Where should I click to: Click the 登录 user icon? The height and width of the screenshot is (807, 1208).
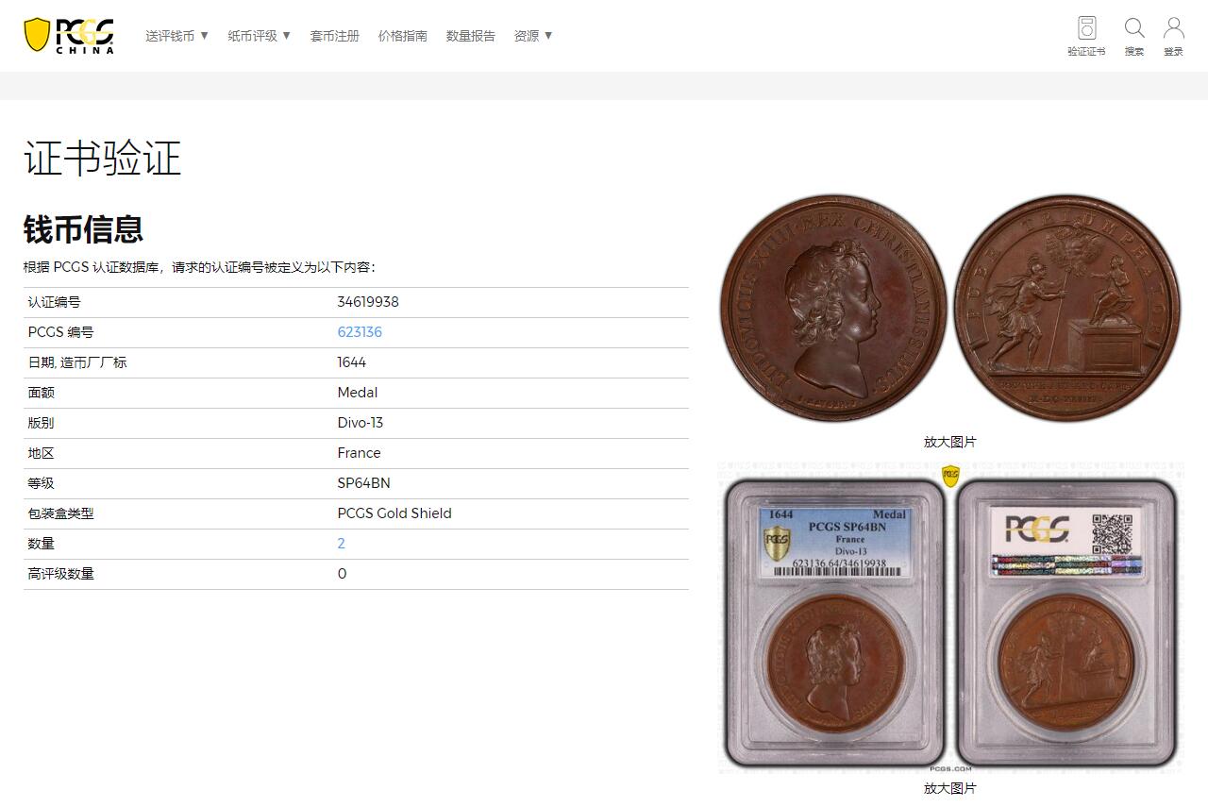pos(1173,37)
